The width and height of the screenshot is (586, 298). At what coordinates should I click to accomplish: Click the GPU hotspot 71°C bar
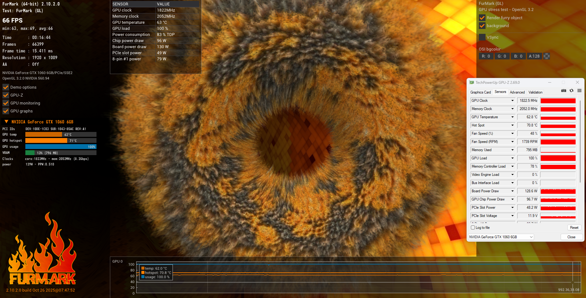point(61,140)
